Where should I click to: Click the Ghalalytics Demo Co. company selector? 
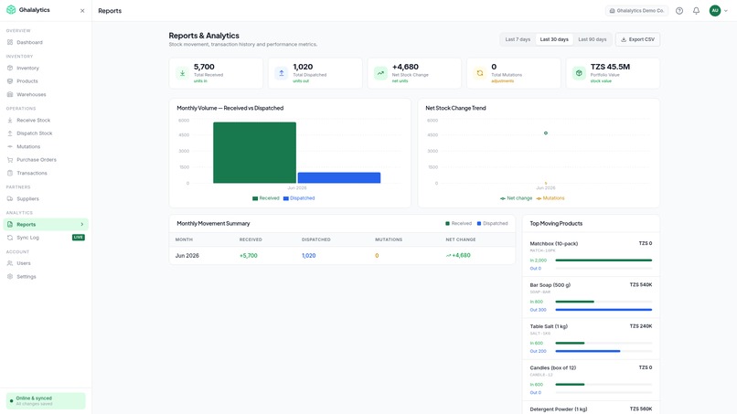tap(636, 10)
